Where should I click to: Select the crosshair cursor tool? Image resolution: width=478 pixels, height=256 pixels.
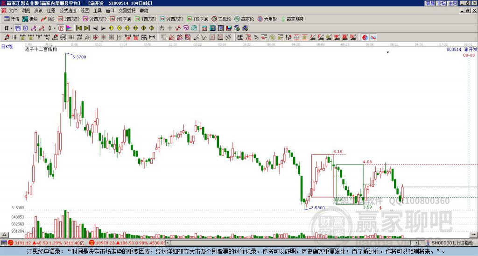[170, 28]
